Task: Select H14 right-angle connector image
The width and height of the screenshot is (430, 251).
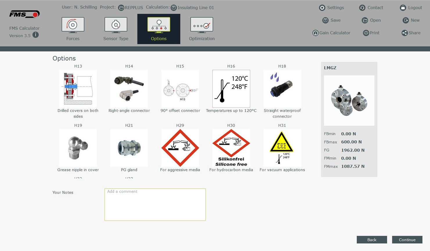Action: click(129, 89)
